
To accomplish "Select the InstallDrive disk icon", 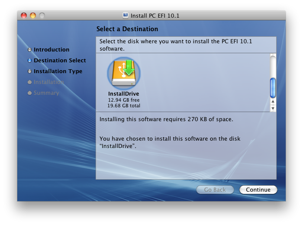I will [x=124, y=73].
